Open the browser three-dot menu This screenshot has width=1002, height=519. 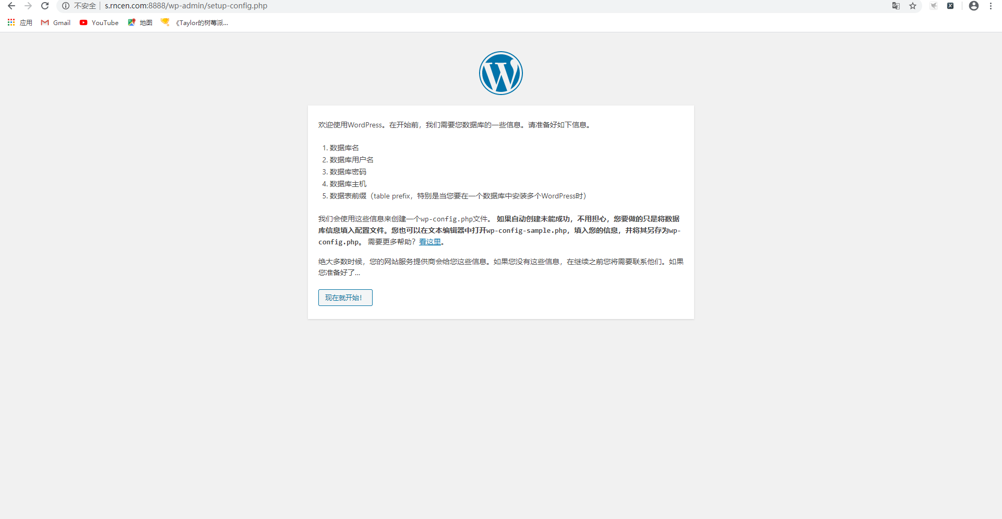pyautogui.click(x=991, y=6)
